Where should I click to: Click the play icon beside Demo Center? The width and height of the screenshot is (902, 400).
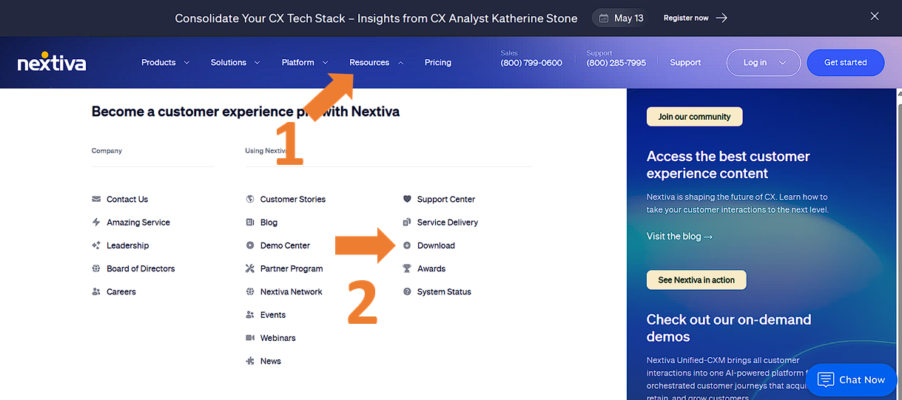point(250,245)
